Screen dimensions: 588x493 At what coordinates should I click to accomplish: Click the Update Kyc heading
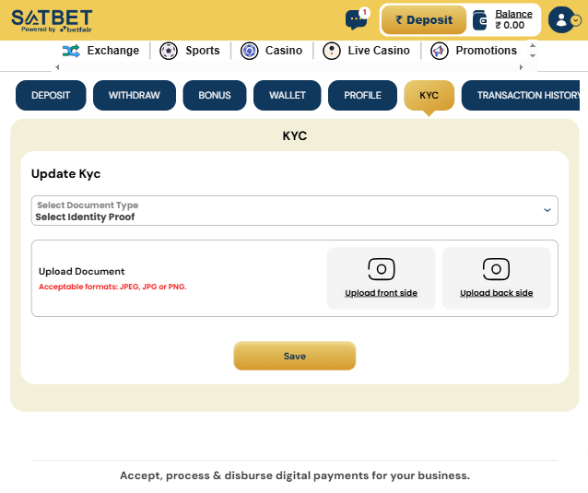point(66,173)
